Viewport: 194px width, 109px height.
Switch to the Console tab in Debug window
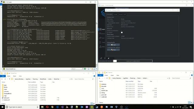click(x=115, y=14)
